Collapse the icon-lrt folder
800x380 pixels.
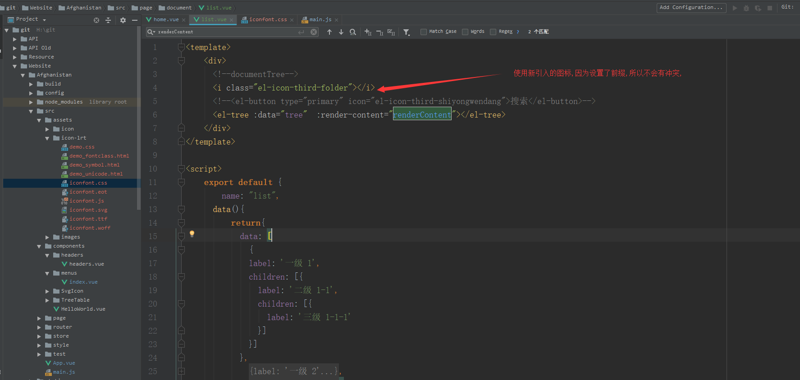47,138
